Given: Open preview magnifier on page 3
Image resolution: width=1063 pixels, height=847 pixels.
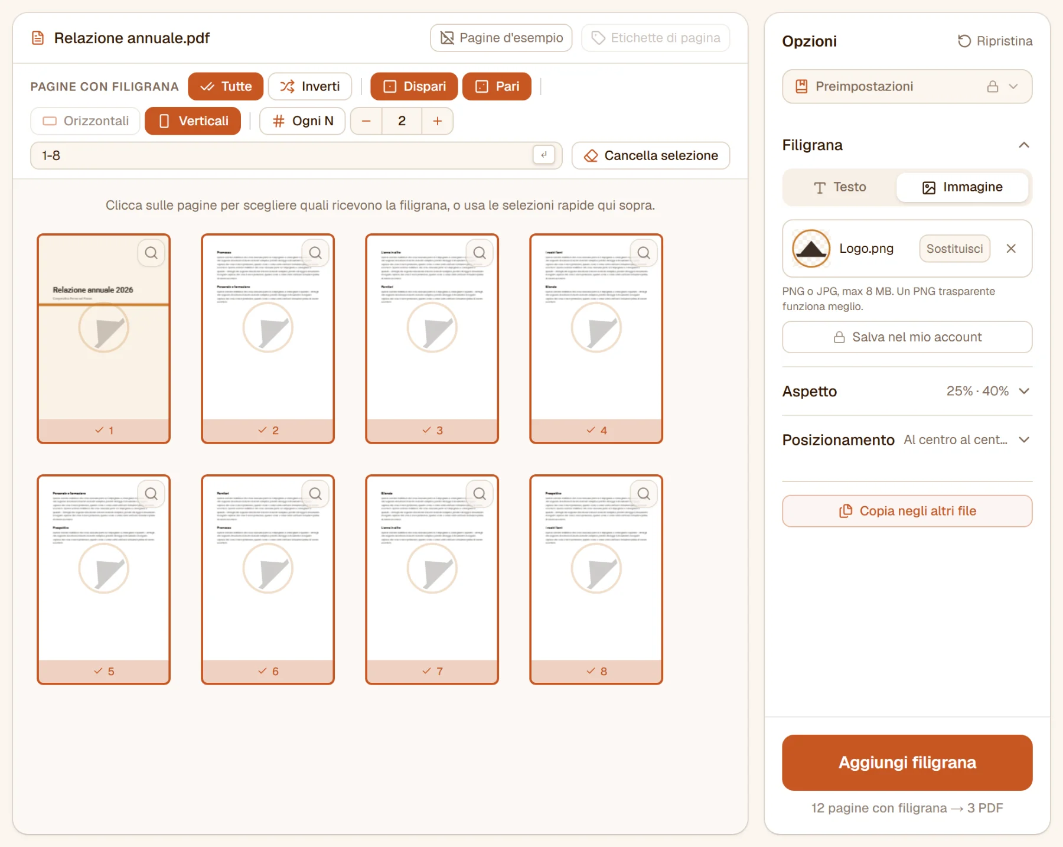Looking at the screenshot, I should click(x=480, y=253).
